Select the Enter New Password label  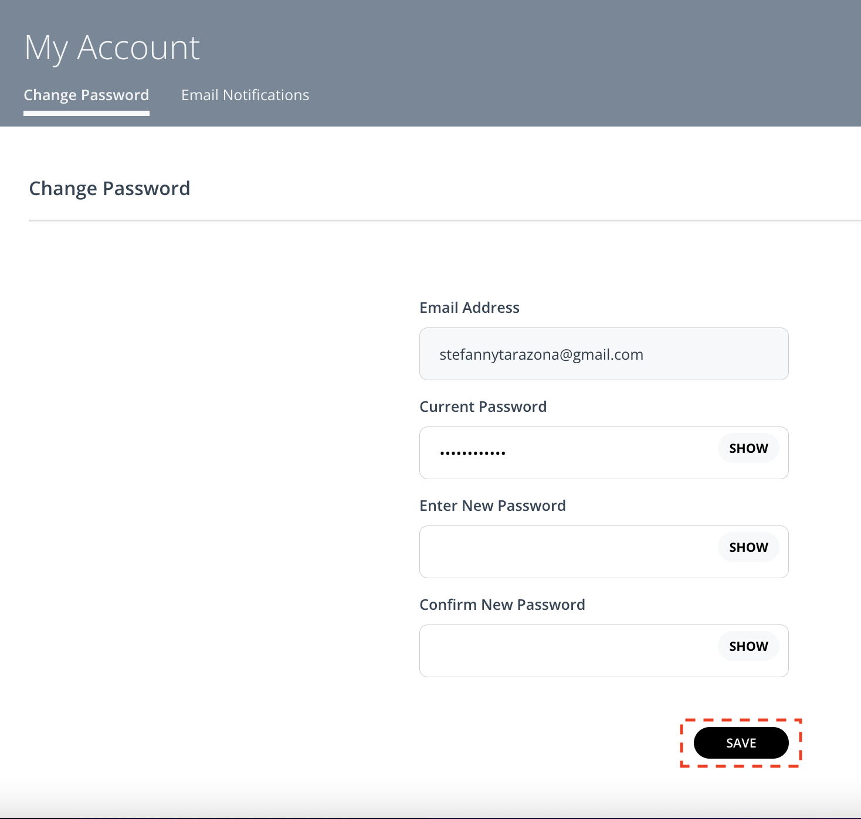coord(492,505)
